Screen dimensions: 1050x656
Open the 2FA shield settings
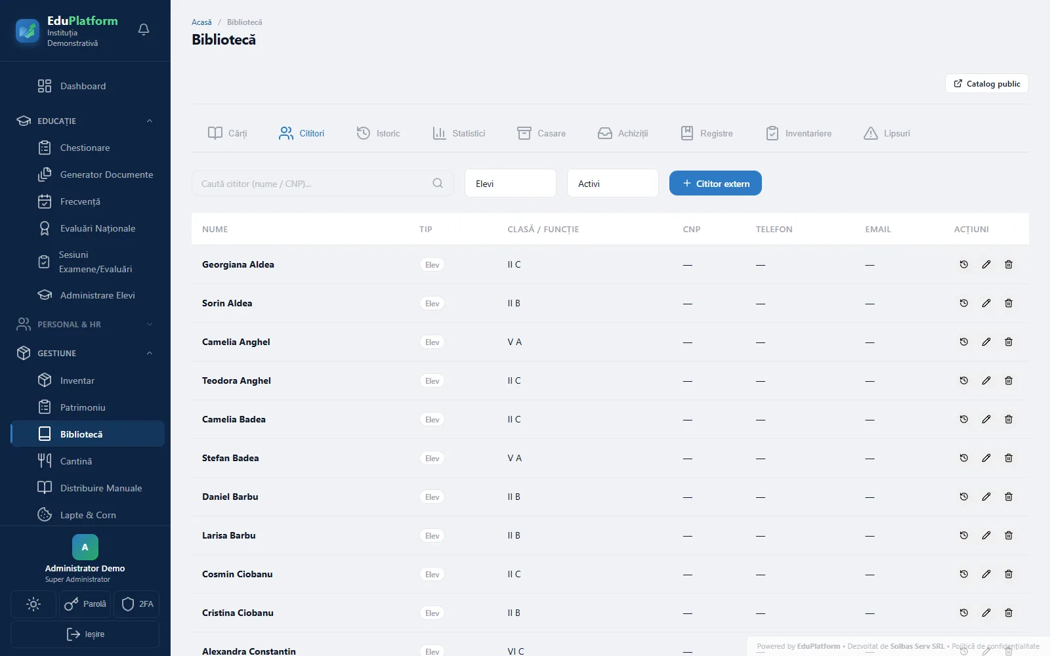pos(137,604)
